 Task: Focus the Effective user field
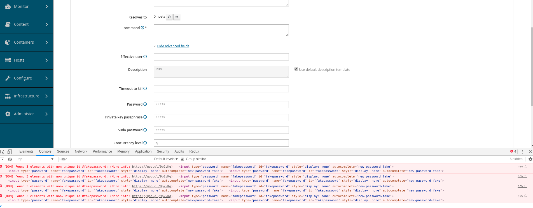pyautogui.click(x=221, y=57)
